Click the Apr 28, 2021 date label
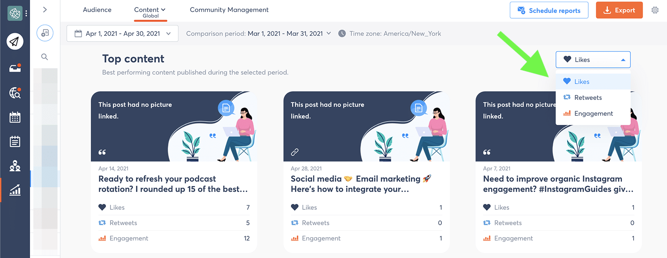Screen dimensions: 667x258 pos(306,169)
